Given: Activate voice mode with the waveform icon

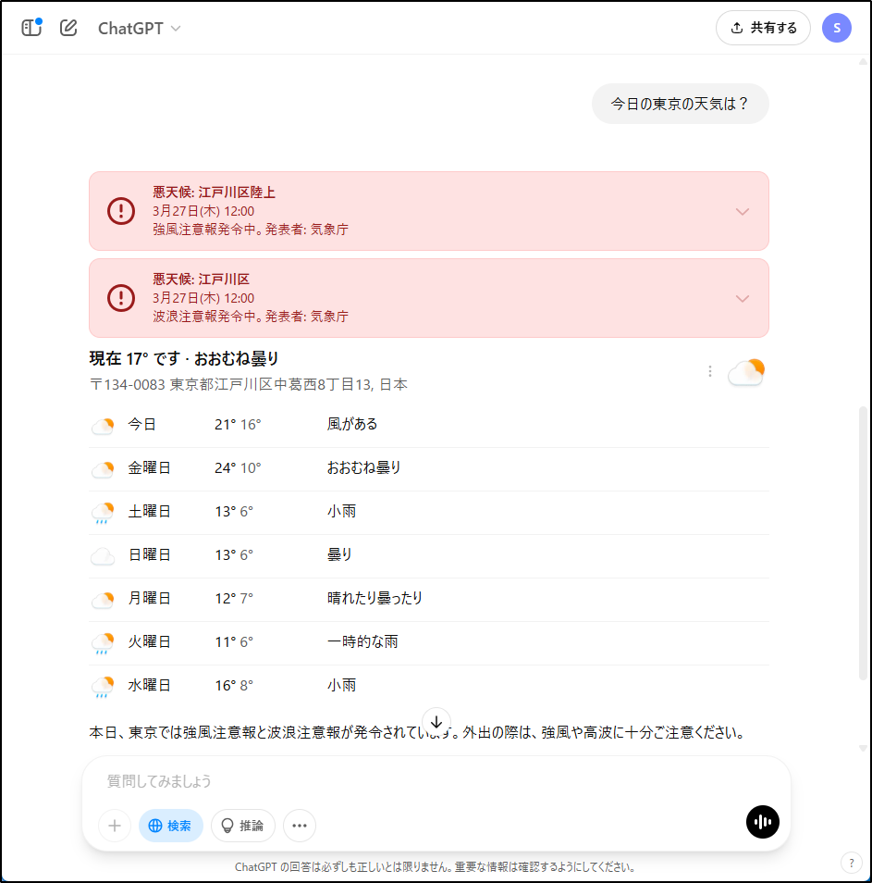Looking at the screenshot, I should point(762,822).
